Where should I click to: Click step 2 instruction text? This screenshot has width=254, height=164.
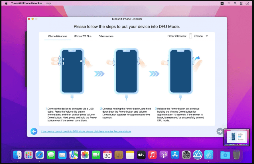(x=125, y=113)
